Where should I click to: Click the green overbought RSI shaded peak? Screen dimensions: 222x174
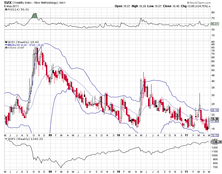(34, 16)
